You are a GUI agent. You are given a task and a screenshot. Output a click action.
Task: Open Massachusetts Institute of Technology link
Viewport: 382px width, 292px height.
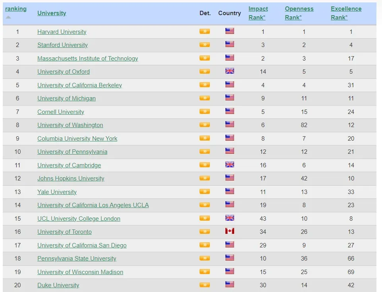tap(88, 58)
